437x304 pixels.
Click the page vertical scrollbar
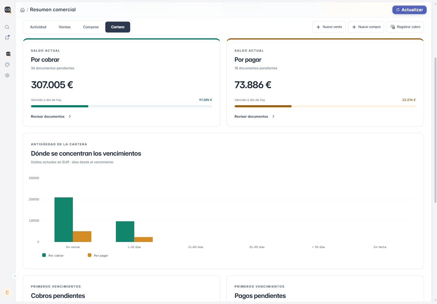(x=435, y=130)
